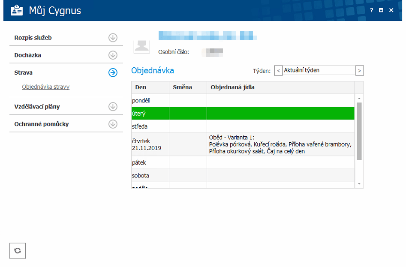
Task: Expand the Ochranné pomůcky section arrow
Action: click(113, 124)
